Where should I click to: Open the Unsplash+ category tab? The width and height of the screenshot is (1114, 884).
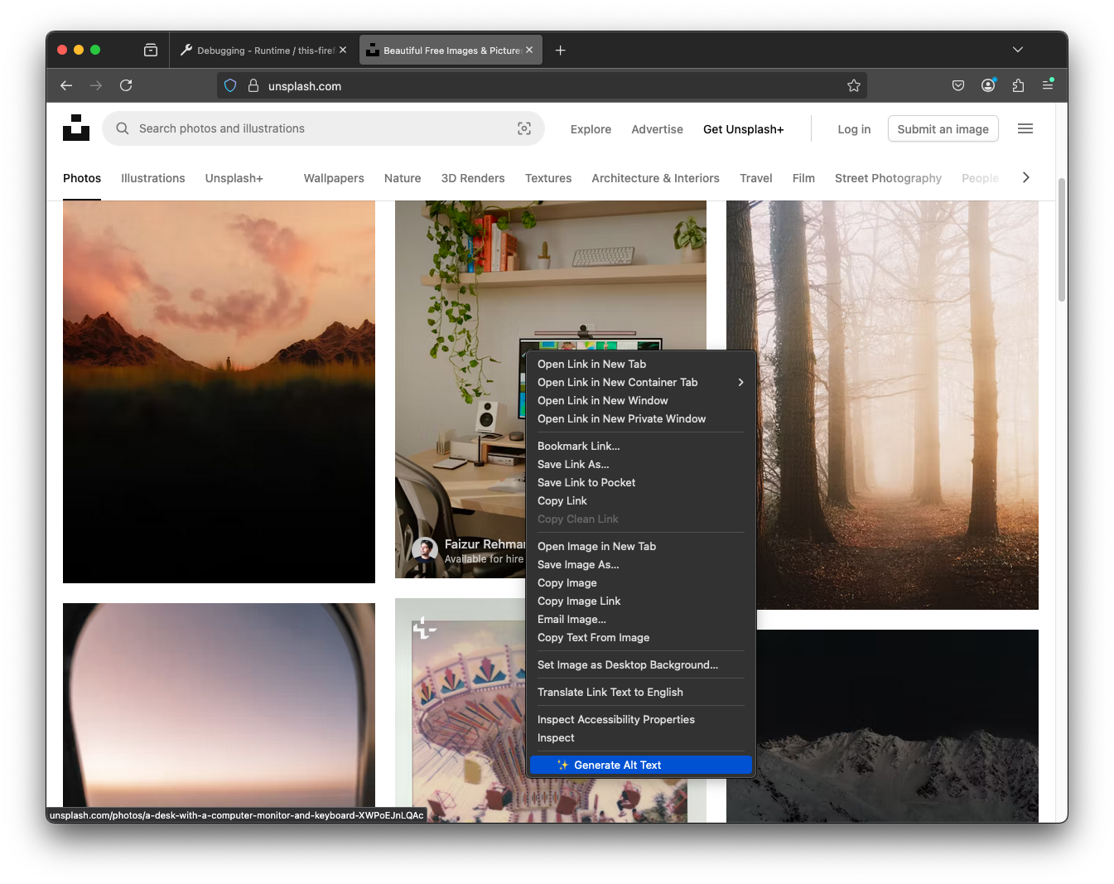click(234, 178)
